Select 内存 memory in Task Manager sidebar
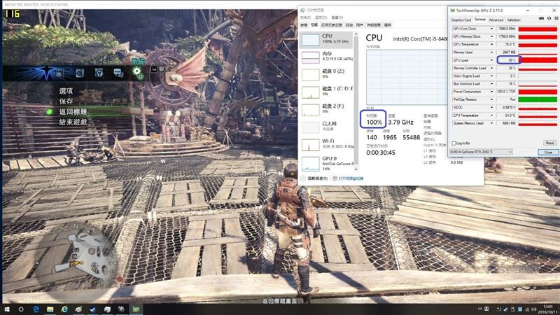This screenshot has width=560, height=315. point(326,57)
